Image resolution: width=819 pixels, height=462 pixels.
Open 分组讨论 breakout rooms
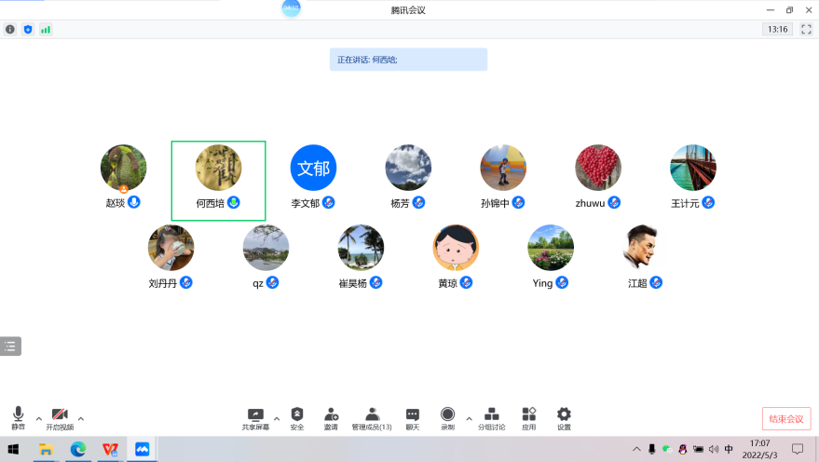[x=492, y=417]
